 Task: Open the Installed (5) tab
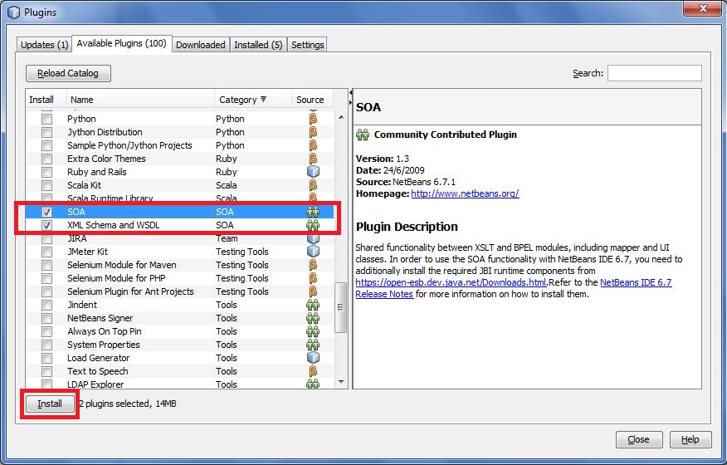[258, 45]
